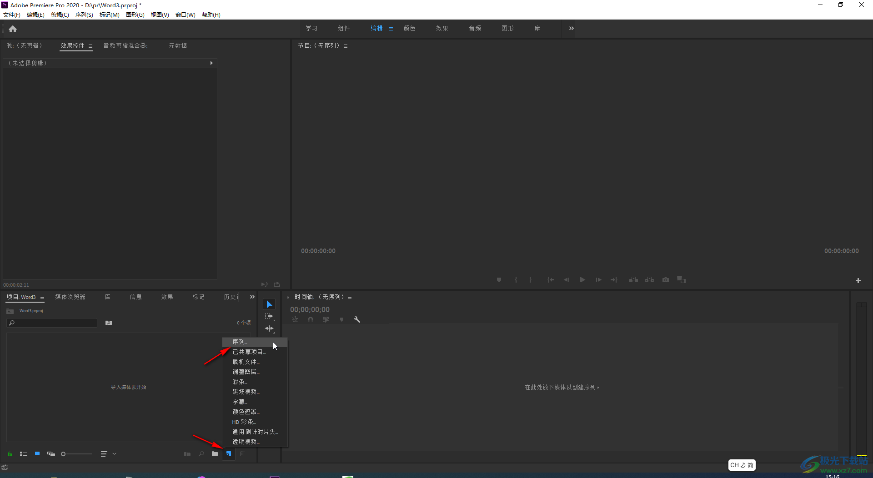This screenshot has height=478, width=873.
Task: Expand timeline view arrow in Effect Controls
Action: [211, 63]
